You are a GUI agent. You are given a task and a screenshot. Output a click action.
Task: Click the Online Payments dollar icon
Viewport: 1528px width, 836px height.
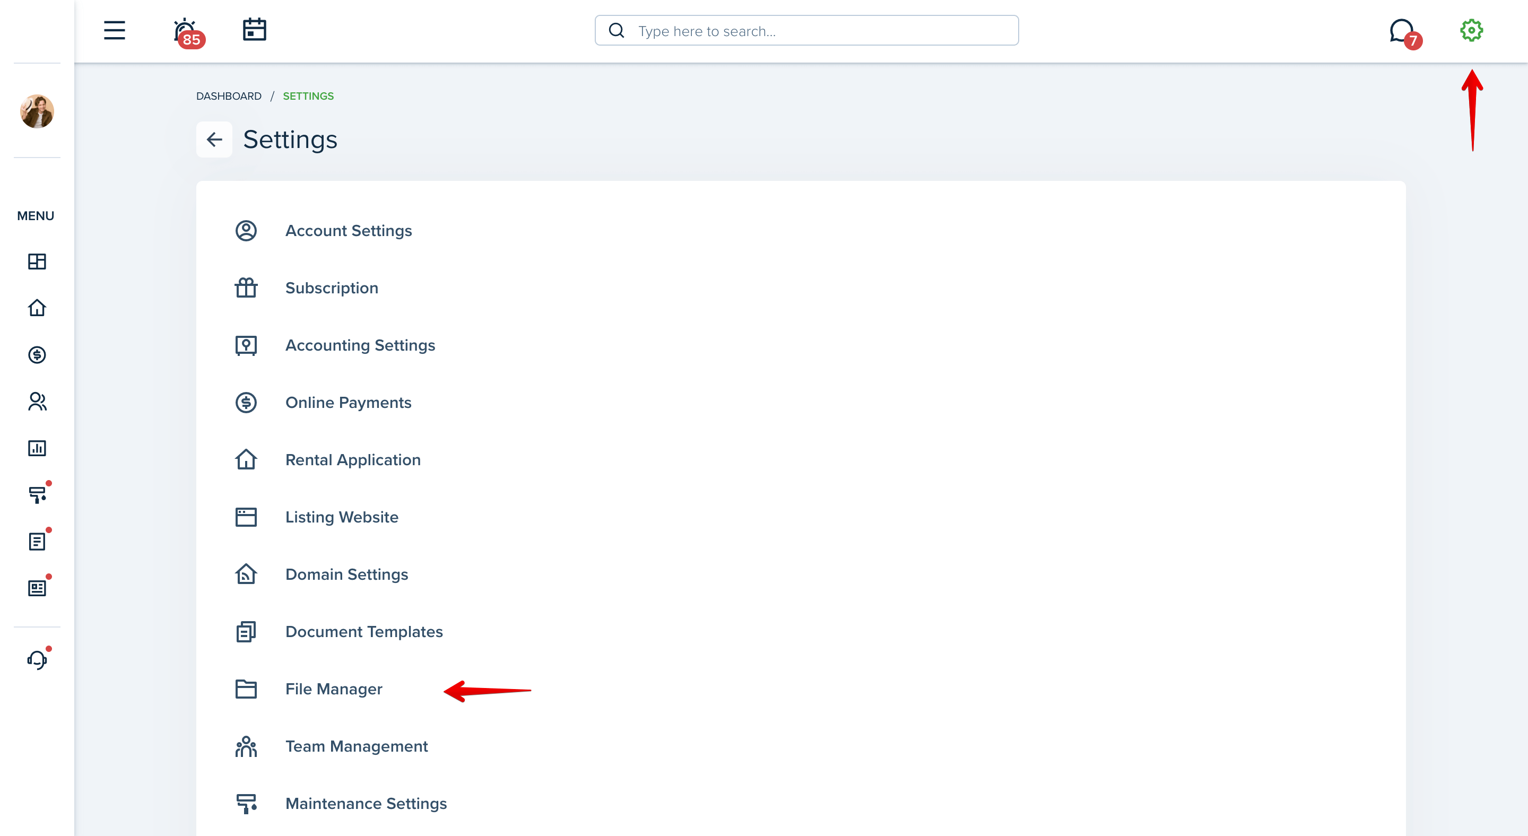[x=246, y=403]
